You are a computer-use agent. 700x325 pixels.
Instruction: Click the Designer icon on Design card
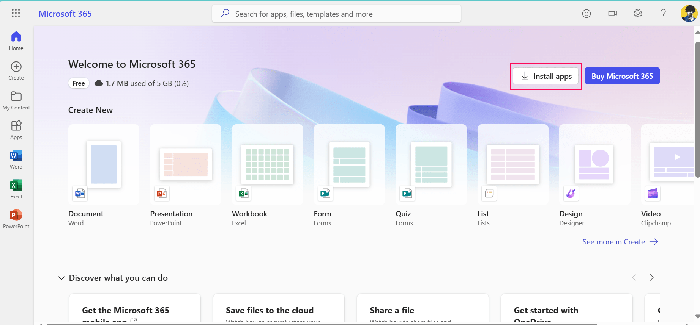pyautogui.click(x=571, y=194)
